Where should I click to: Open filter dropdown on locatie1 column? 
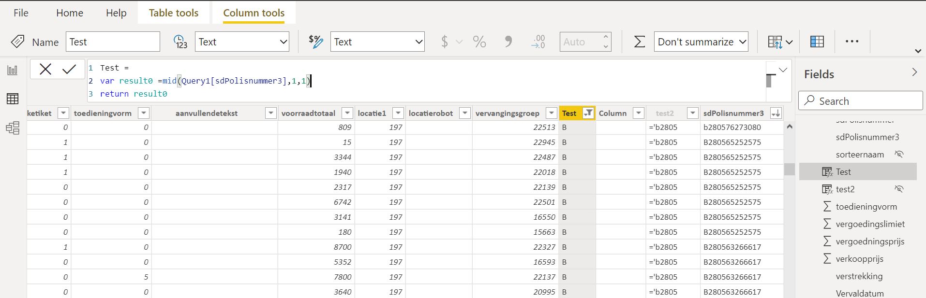(398, 113)
